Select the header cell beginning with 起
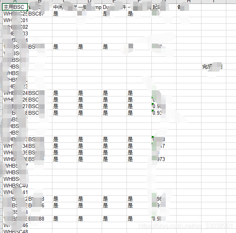 [164, 7]
